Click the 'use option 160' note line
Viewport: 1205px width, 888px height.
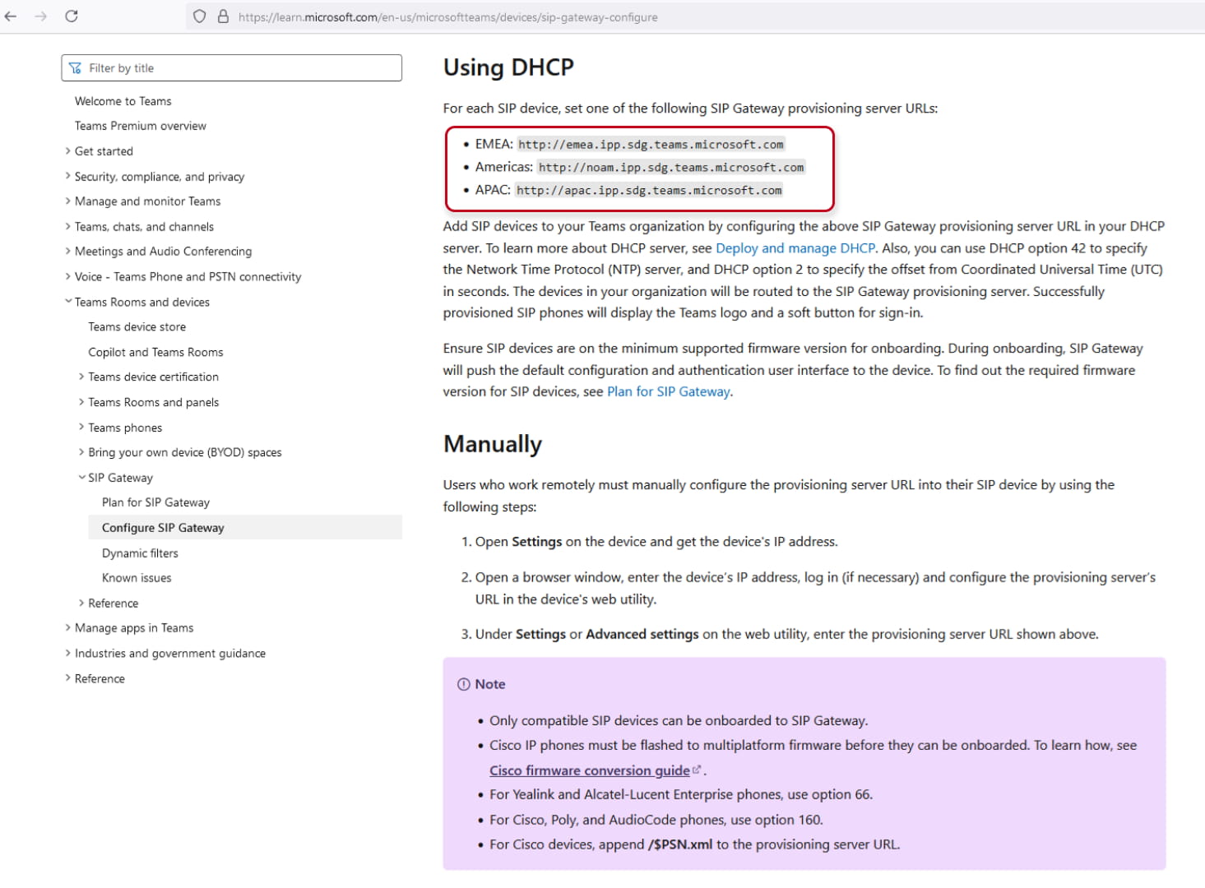click(x=656, y=820)
